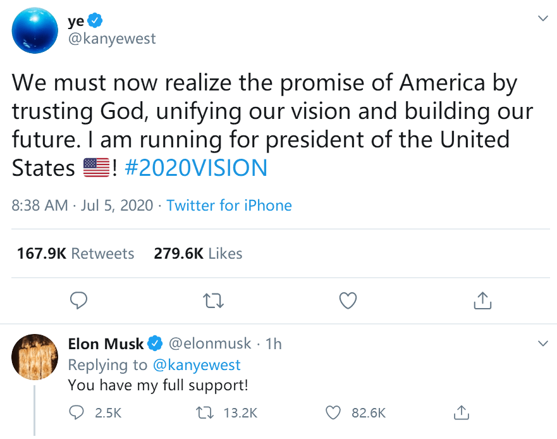
Task: Open ye's blue globe profile picture
Action: (35, 30)
